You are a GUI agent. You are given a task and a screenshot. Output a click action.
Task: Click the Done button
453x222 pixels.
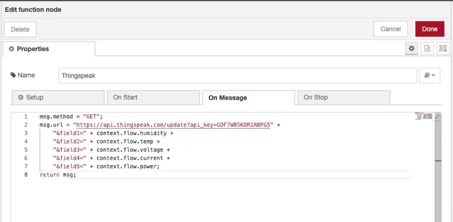pos(430,29)
